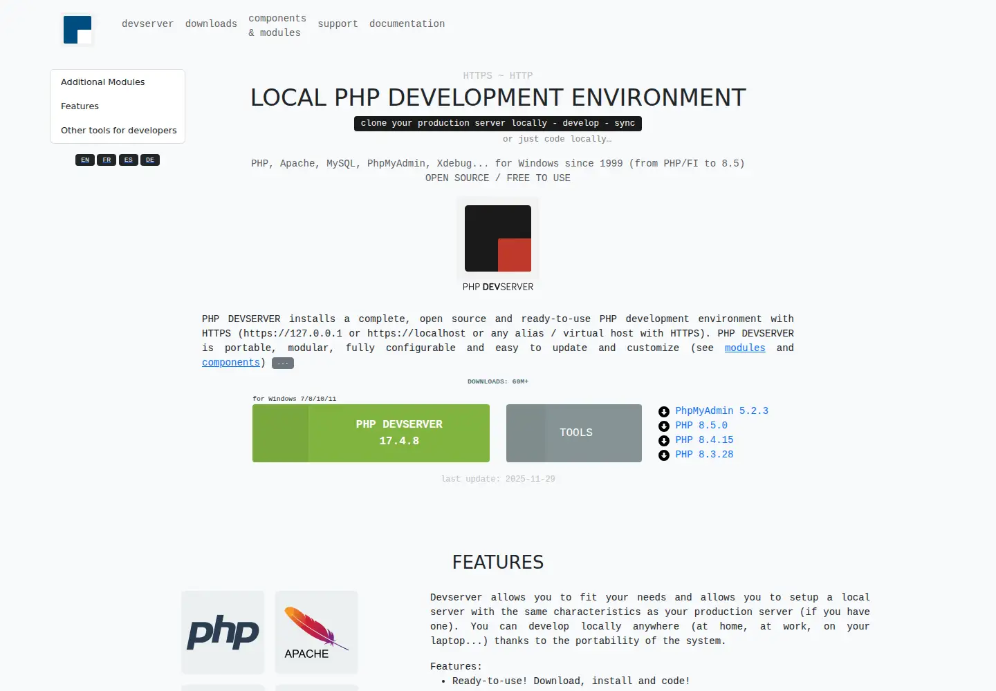This screenshot has height=691, width=996.
Task: Open PHP 8.3.28 download link
Action: 704,454
